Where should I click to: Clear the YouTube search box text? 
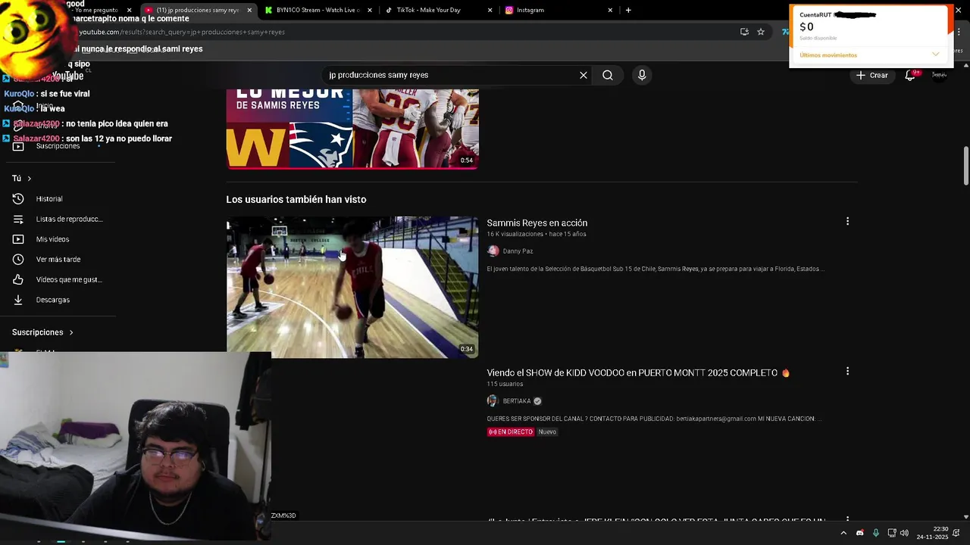tap(584, 75)
